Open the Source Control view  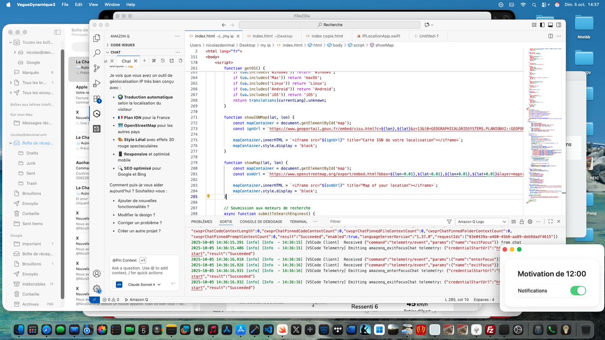tap(97, 68)
